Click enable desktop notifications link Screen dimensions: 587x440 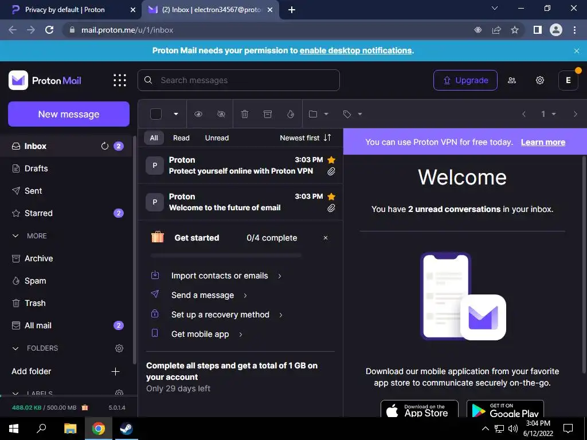[355, 50]
